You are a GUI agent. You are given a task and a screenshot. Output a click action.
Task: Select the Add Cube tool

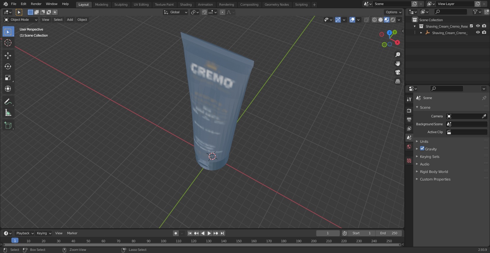8,126
